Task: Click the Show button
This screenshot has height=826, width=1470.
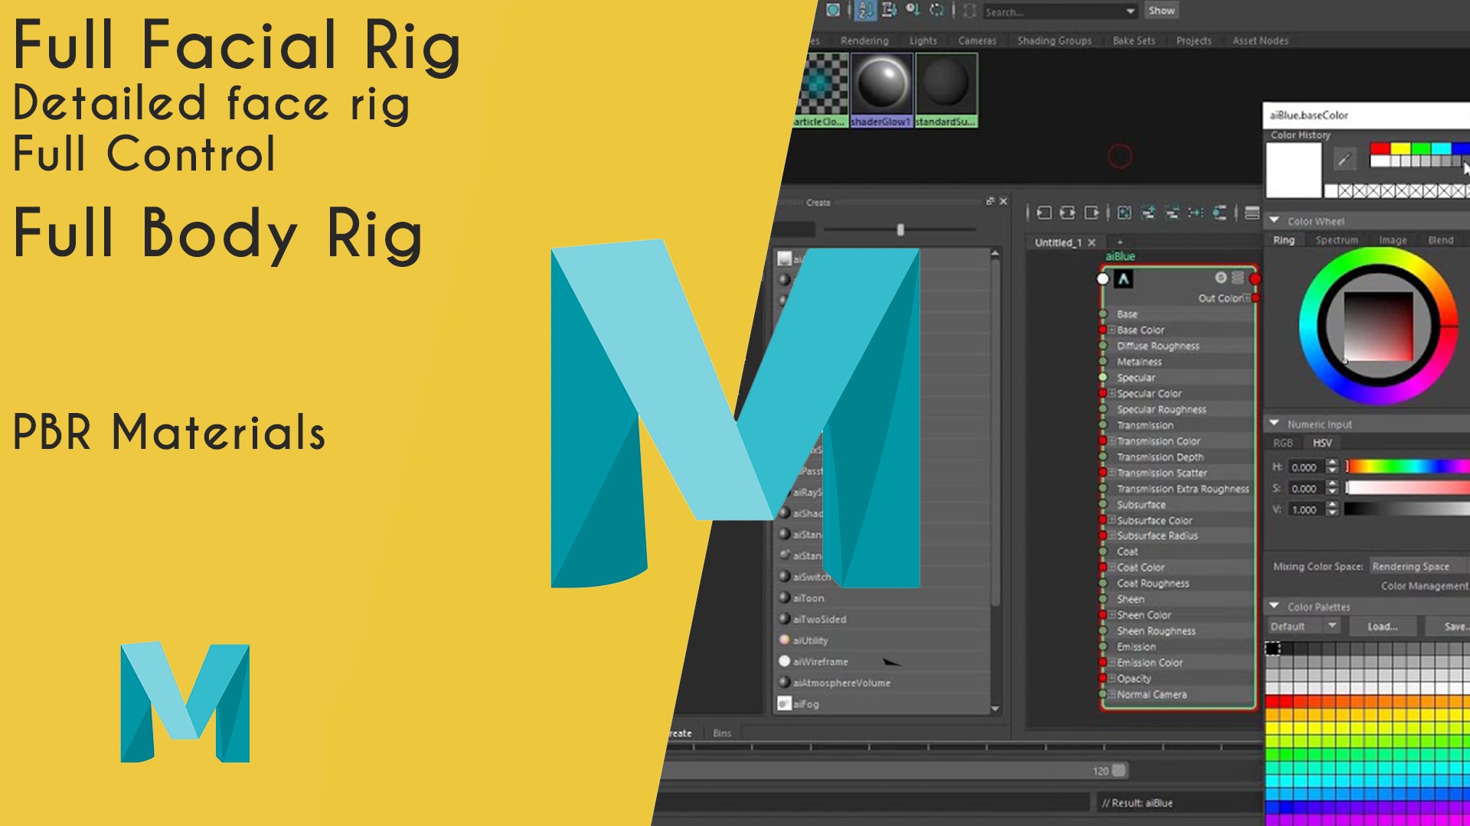Action: [1161, 11]
